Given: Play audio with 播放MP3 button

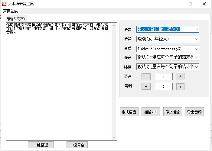Looking at the screenshot, I should click(x=151, y=112).
